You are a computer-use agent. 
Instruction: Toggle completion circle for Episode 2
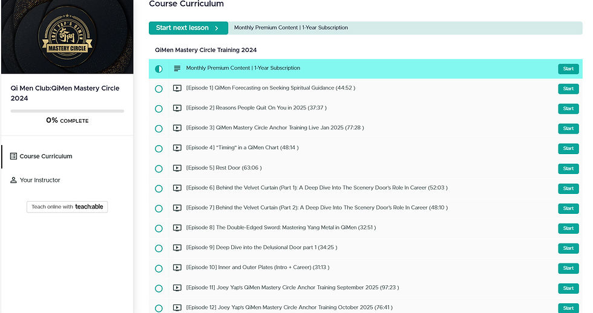(x=159, y=109)
